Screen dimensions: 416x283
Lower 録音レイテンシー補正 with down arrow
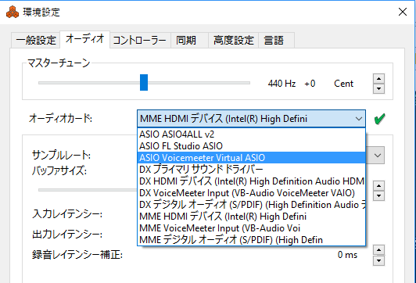378,260
